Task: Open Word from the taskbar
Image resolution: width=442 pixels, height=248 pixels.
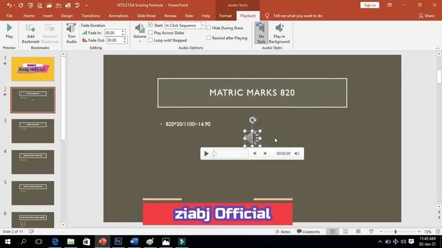Action: point(134,242)
